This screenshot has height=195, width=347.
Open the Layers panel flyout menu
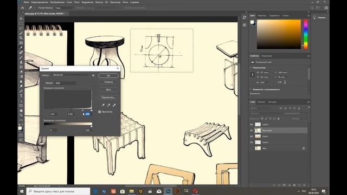309,102
